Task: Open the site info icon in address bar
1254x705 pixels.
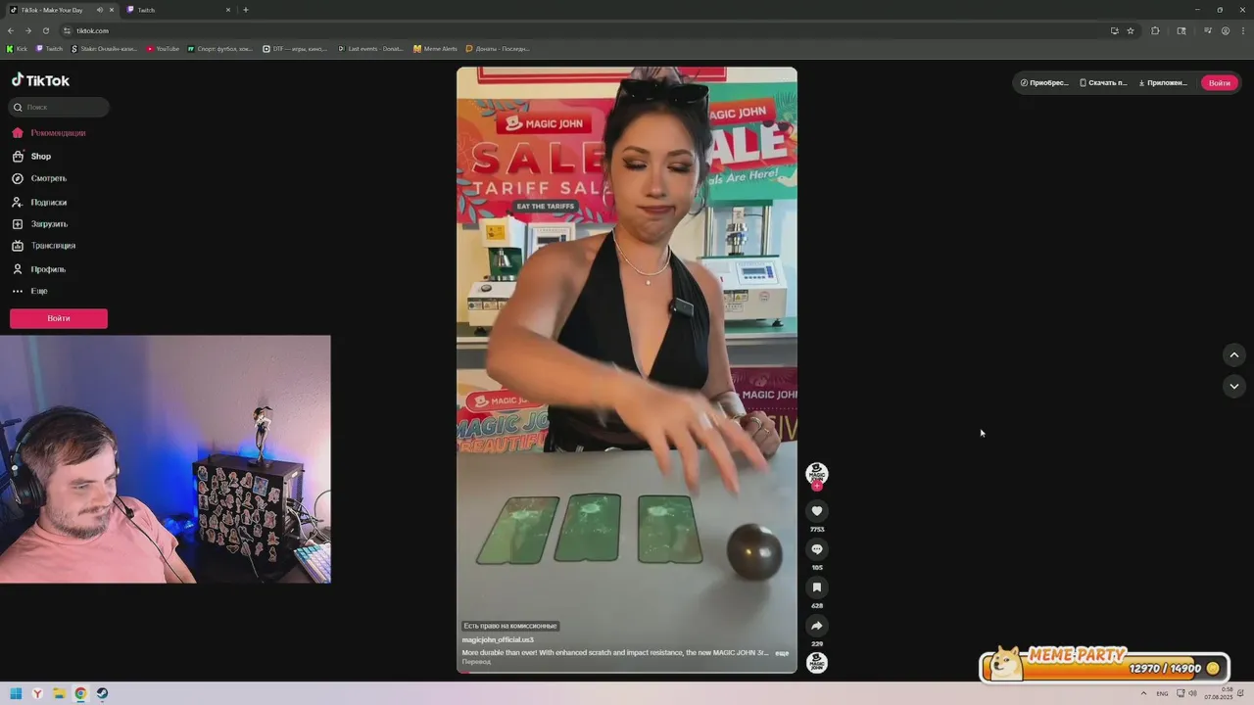Action: pos(68,30)
